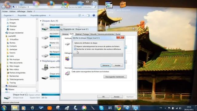197x111 pixels.
Task: Click the network icon in system tray
Action: pyautogui.click(x=177, y=108)
